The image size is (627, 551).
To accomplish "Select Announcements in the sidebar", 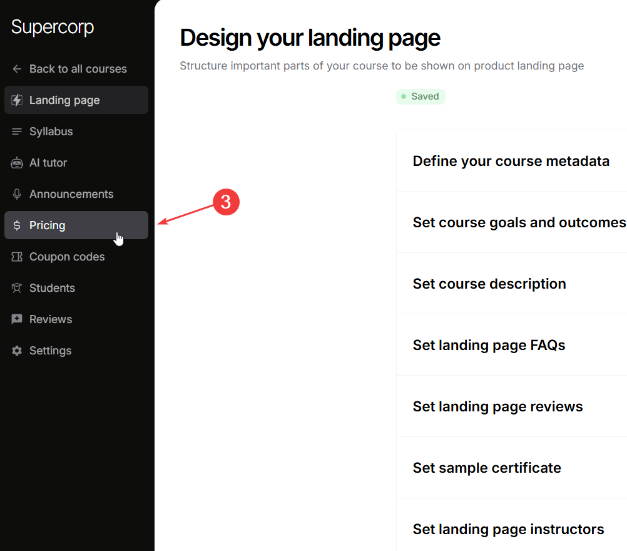I will pos(71,194).
